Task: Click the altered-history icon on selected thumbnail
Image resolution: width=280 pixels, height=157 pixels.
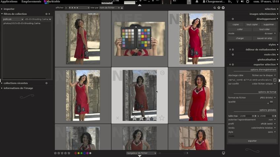Action: coord(162,73)
